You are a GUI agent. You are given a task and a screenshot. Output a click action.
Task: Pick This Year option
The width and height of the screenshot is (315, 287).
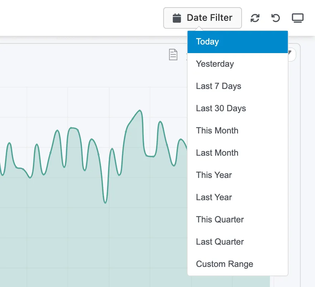(238, 175)
